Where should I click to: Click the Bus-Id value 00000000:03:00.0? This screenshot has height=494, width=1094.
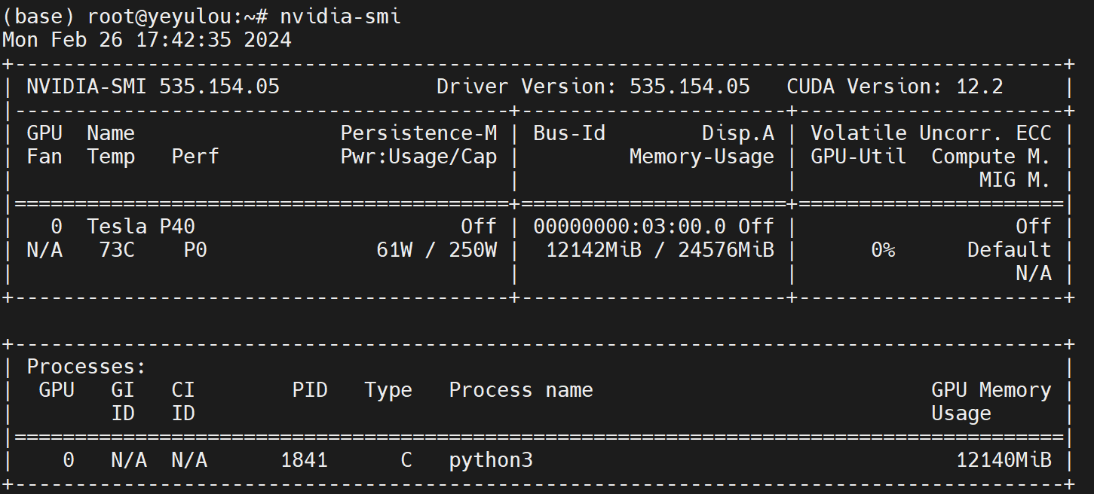pyautogui.click(x=629, y=227)
